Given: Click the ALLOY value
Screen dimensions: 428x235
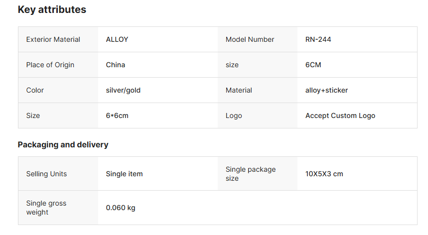Looking at the screenshot, I should point(117,39).
